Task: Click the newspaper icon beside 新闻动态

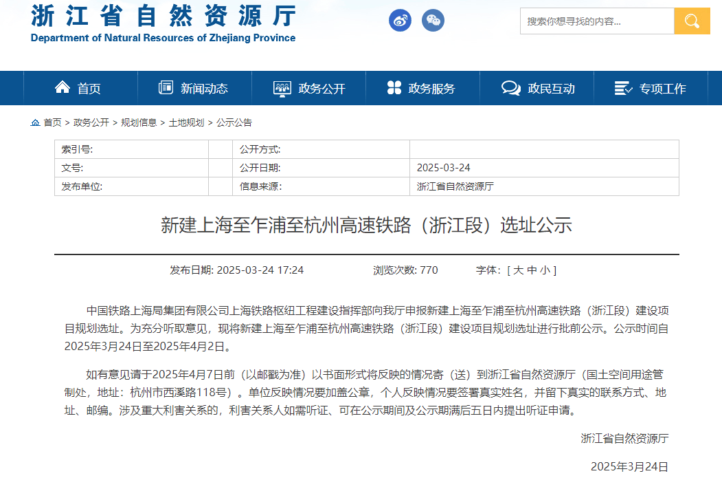Action: point(166,87)
